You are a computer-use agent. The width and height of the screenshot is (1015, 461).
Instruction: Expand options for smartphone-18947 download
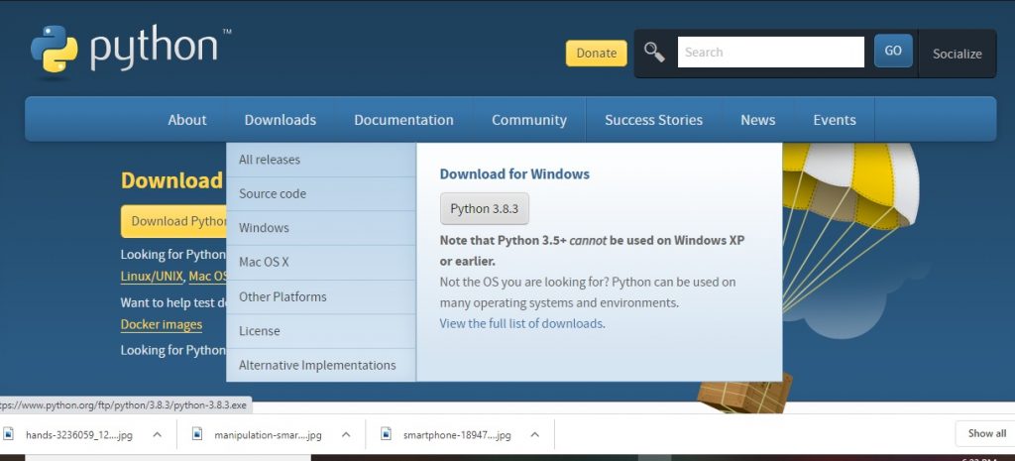coord(534,434)
